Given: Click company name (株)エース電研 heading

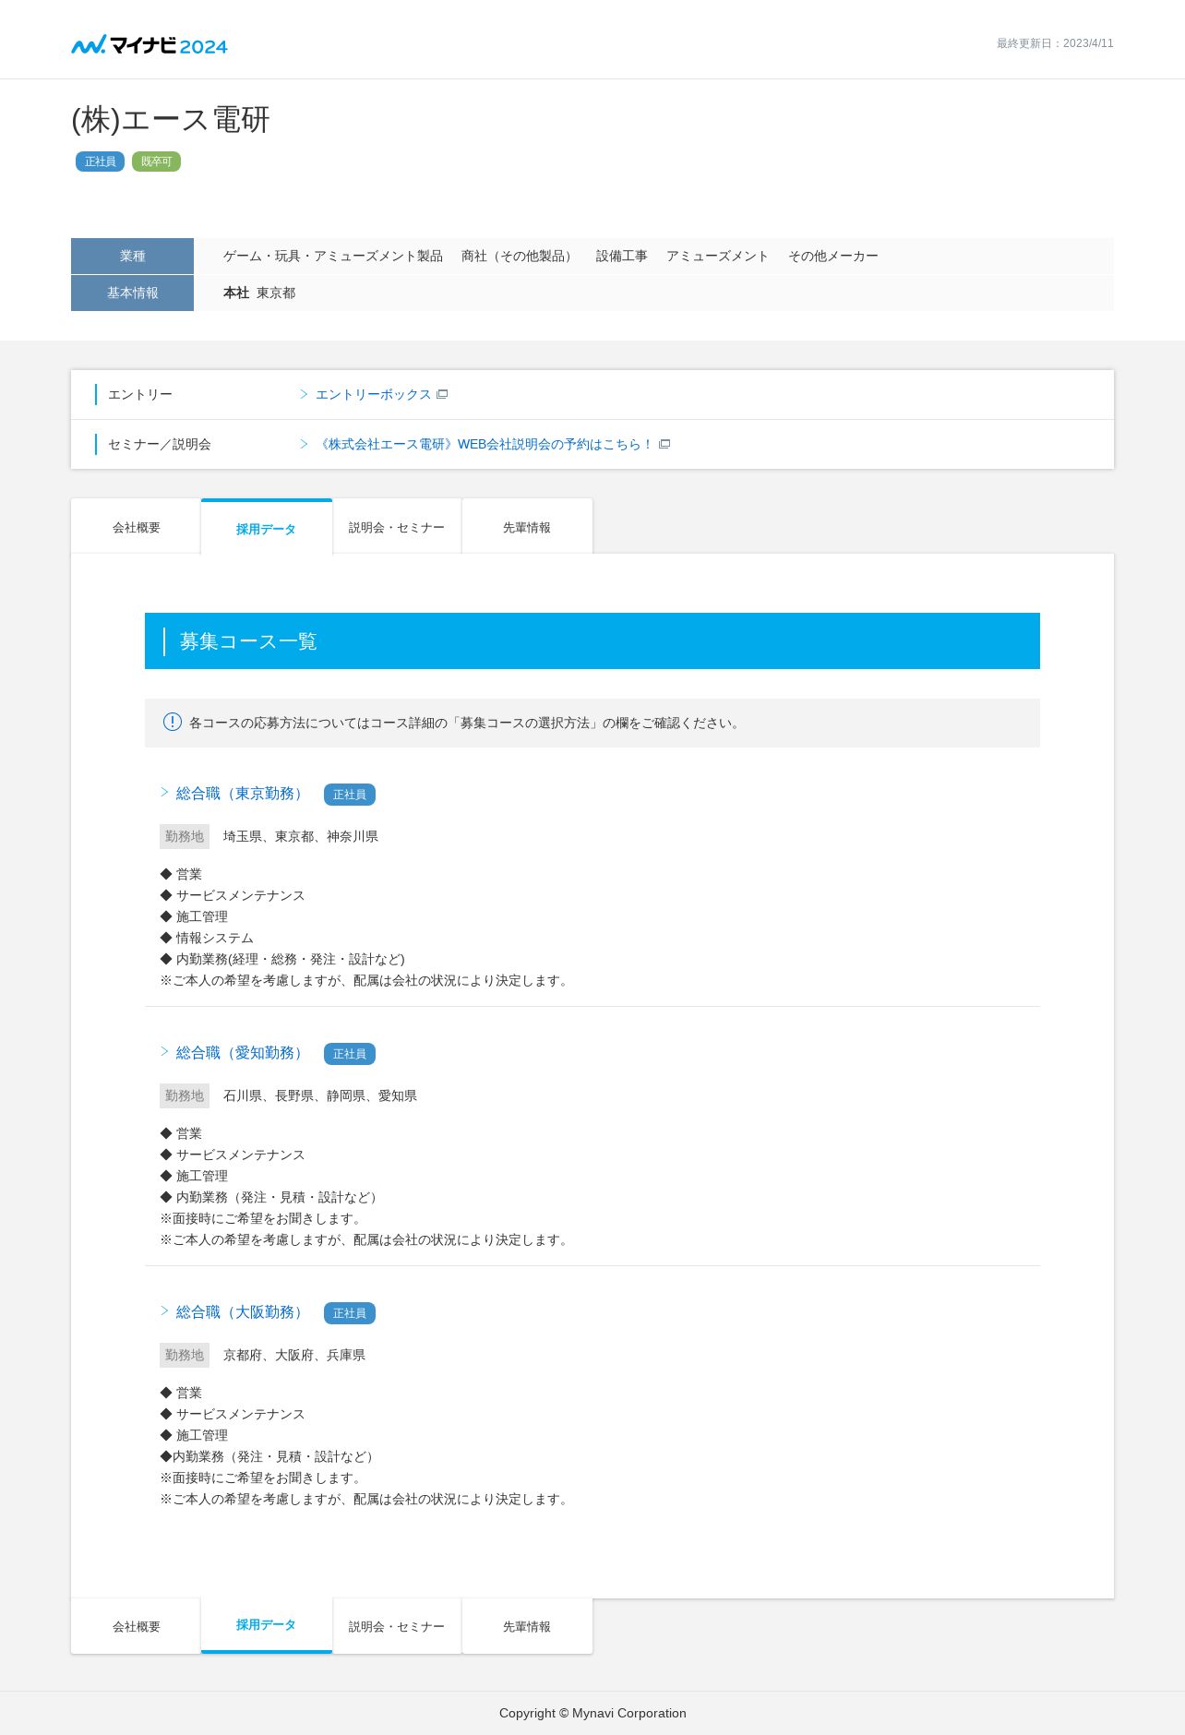Looking at the screenshot, I should click(x=171, y=119).
